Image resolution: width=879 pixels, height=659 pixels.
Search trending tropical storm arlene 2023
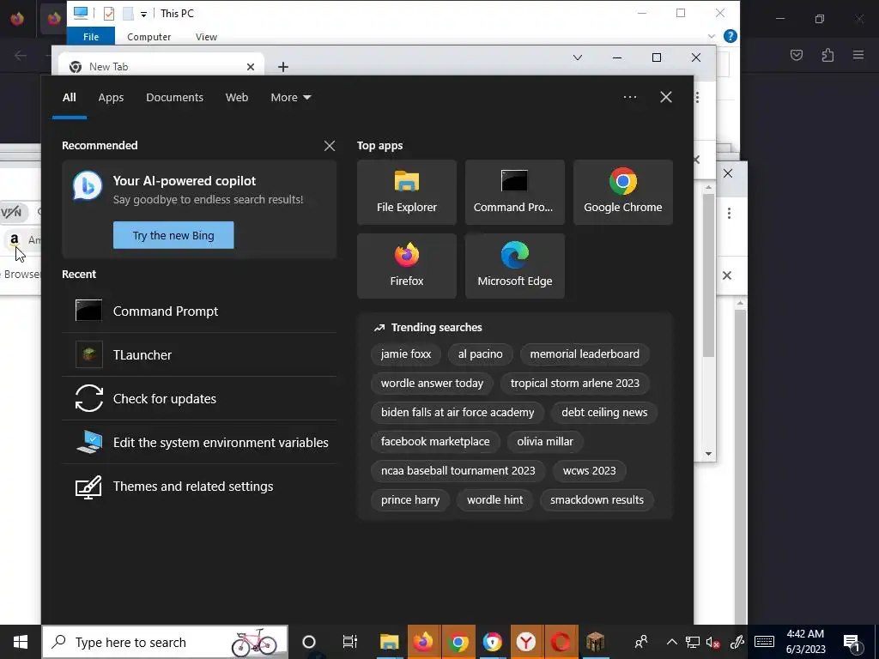(574, 384)
